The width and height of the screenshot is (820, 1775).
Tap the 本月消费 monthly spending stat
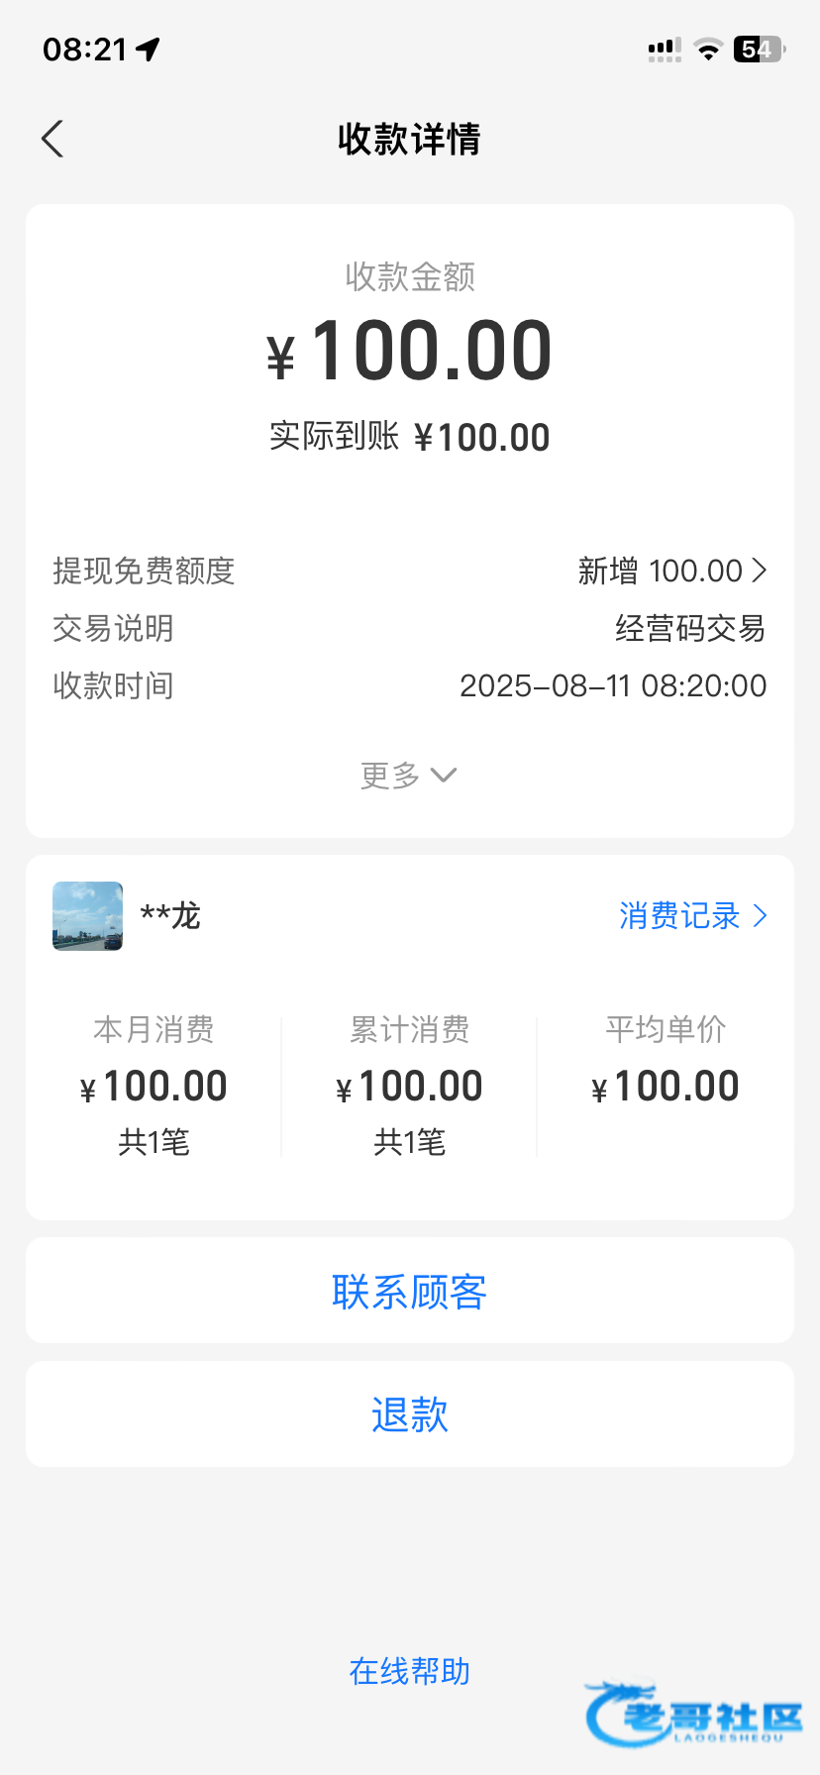click(154, 1086)
